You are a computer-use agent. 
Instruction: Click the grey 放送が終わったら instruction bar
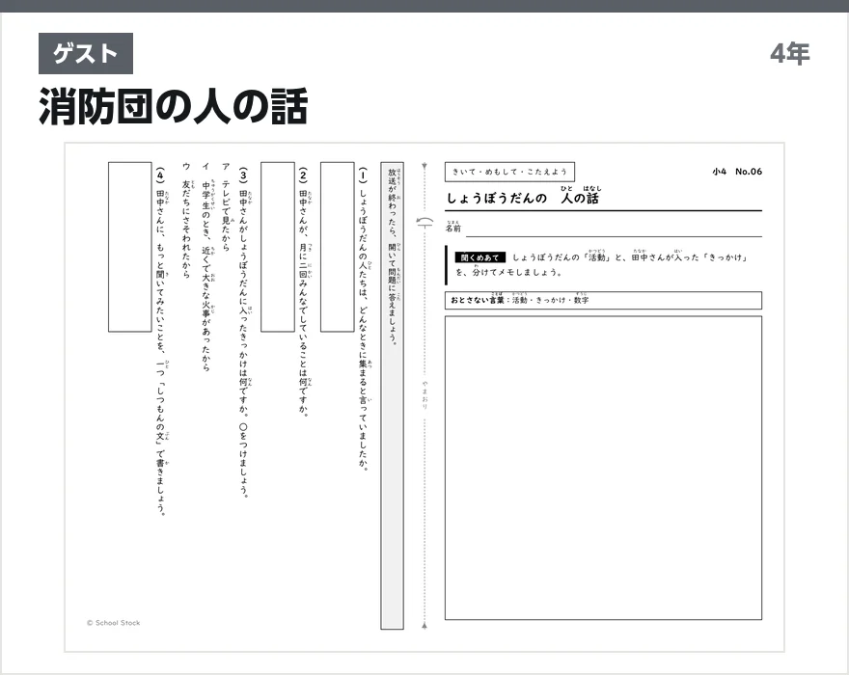coord(392,395)
